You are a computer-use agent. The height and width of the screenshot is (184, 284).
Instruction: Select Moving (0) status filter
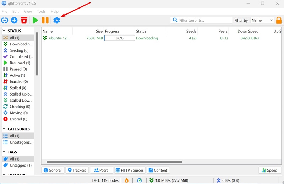(18, 113)
